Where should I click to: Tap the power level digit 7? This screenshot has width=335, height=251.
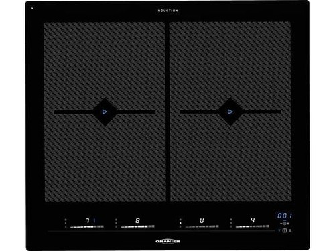click(88, 220)
